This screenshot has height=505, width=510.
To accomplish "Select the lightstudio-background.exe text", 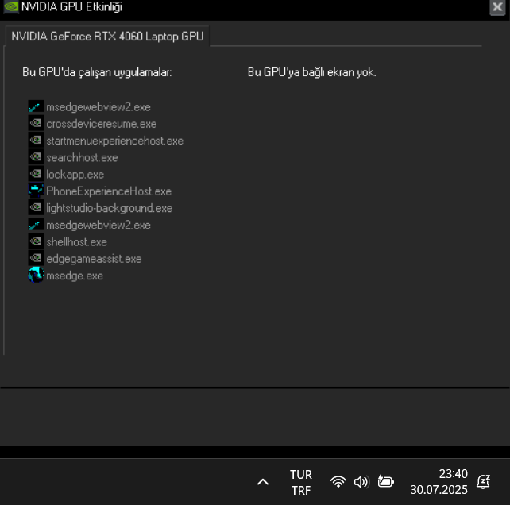I will (x=110, y=208).
